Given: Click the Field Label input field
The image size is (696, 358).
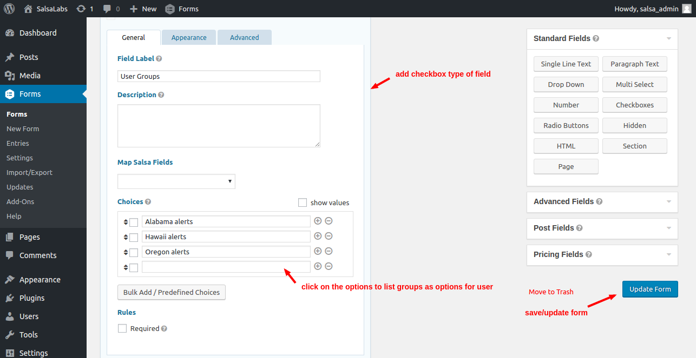Looking at the screenshot, I should [219, 76].
